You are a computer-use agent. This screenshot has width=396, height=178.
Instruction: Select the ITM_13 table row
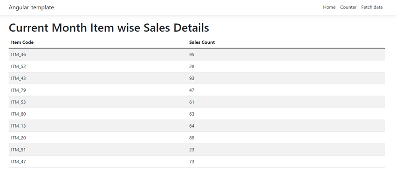pyautogui.click(x=197, y=126)
